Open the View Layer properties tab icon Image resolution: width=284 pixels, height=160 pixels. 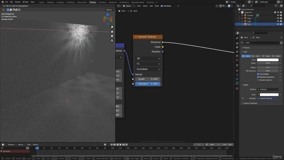click(x=237, y=52)
